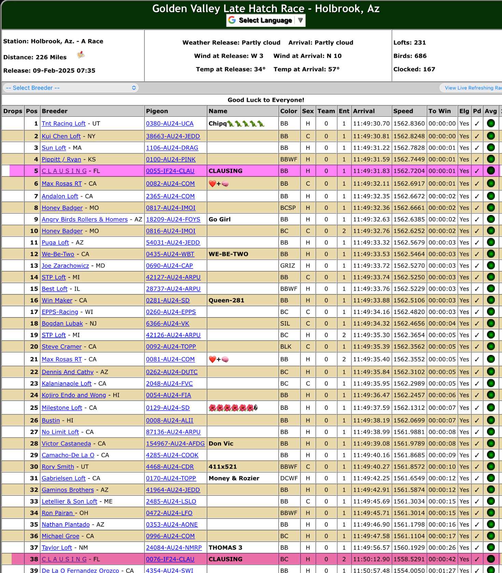This screenshot has width=502, height=573.
Task: Click Pd checkmark for Kui Chen Loft
Action: 477,136
